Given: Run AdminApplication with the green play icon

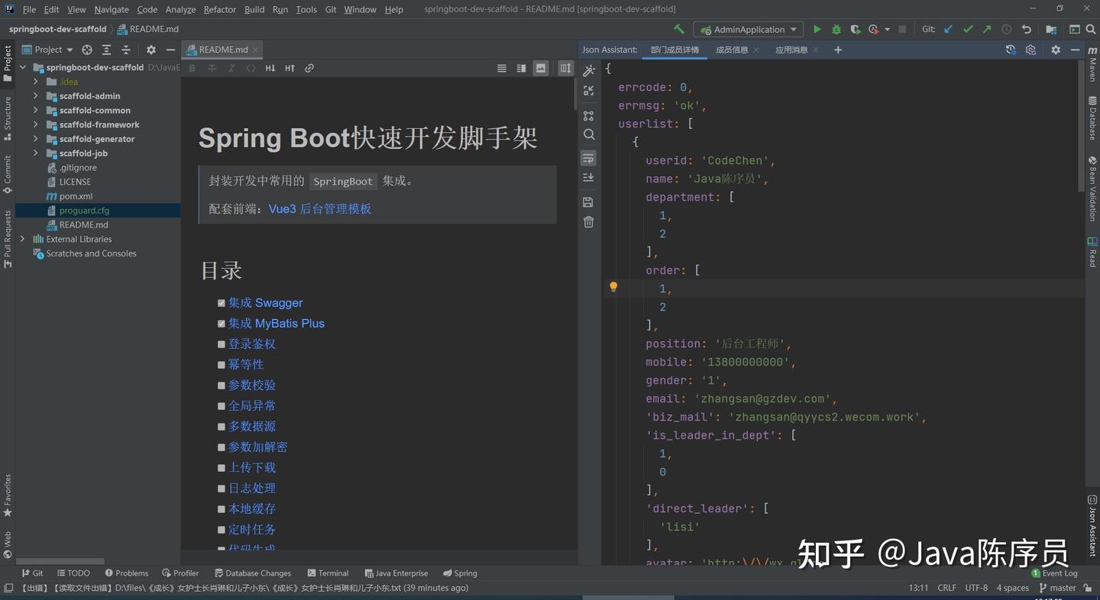Looking at the screenshot, I should pos(817,28).
